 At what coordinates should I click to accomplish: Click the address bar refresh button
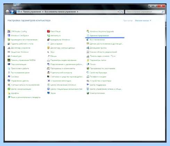point(122,12)
